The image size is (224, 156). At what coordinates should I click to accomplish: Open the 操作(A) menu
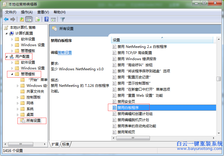click(27, 12)
